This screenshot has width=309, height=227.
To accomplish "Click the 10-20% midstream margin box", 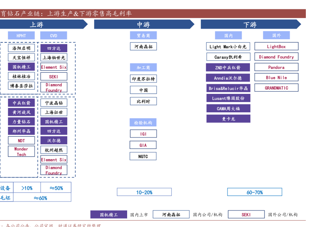I will [x=144, y=192].
